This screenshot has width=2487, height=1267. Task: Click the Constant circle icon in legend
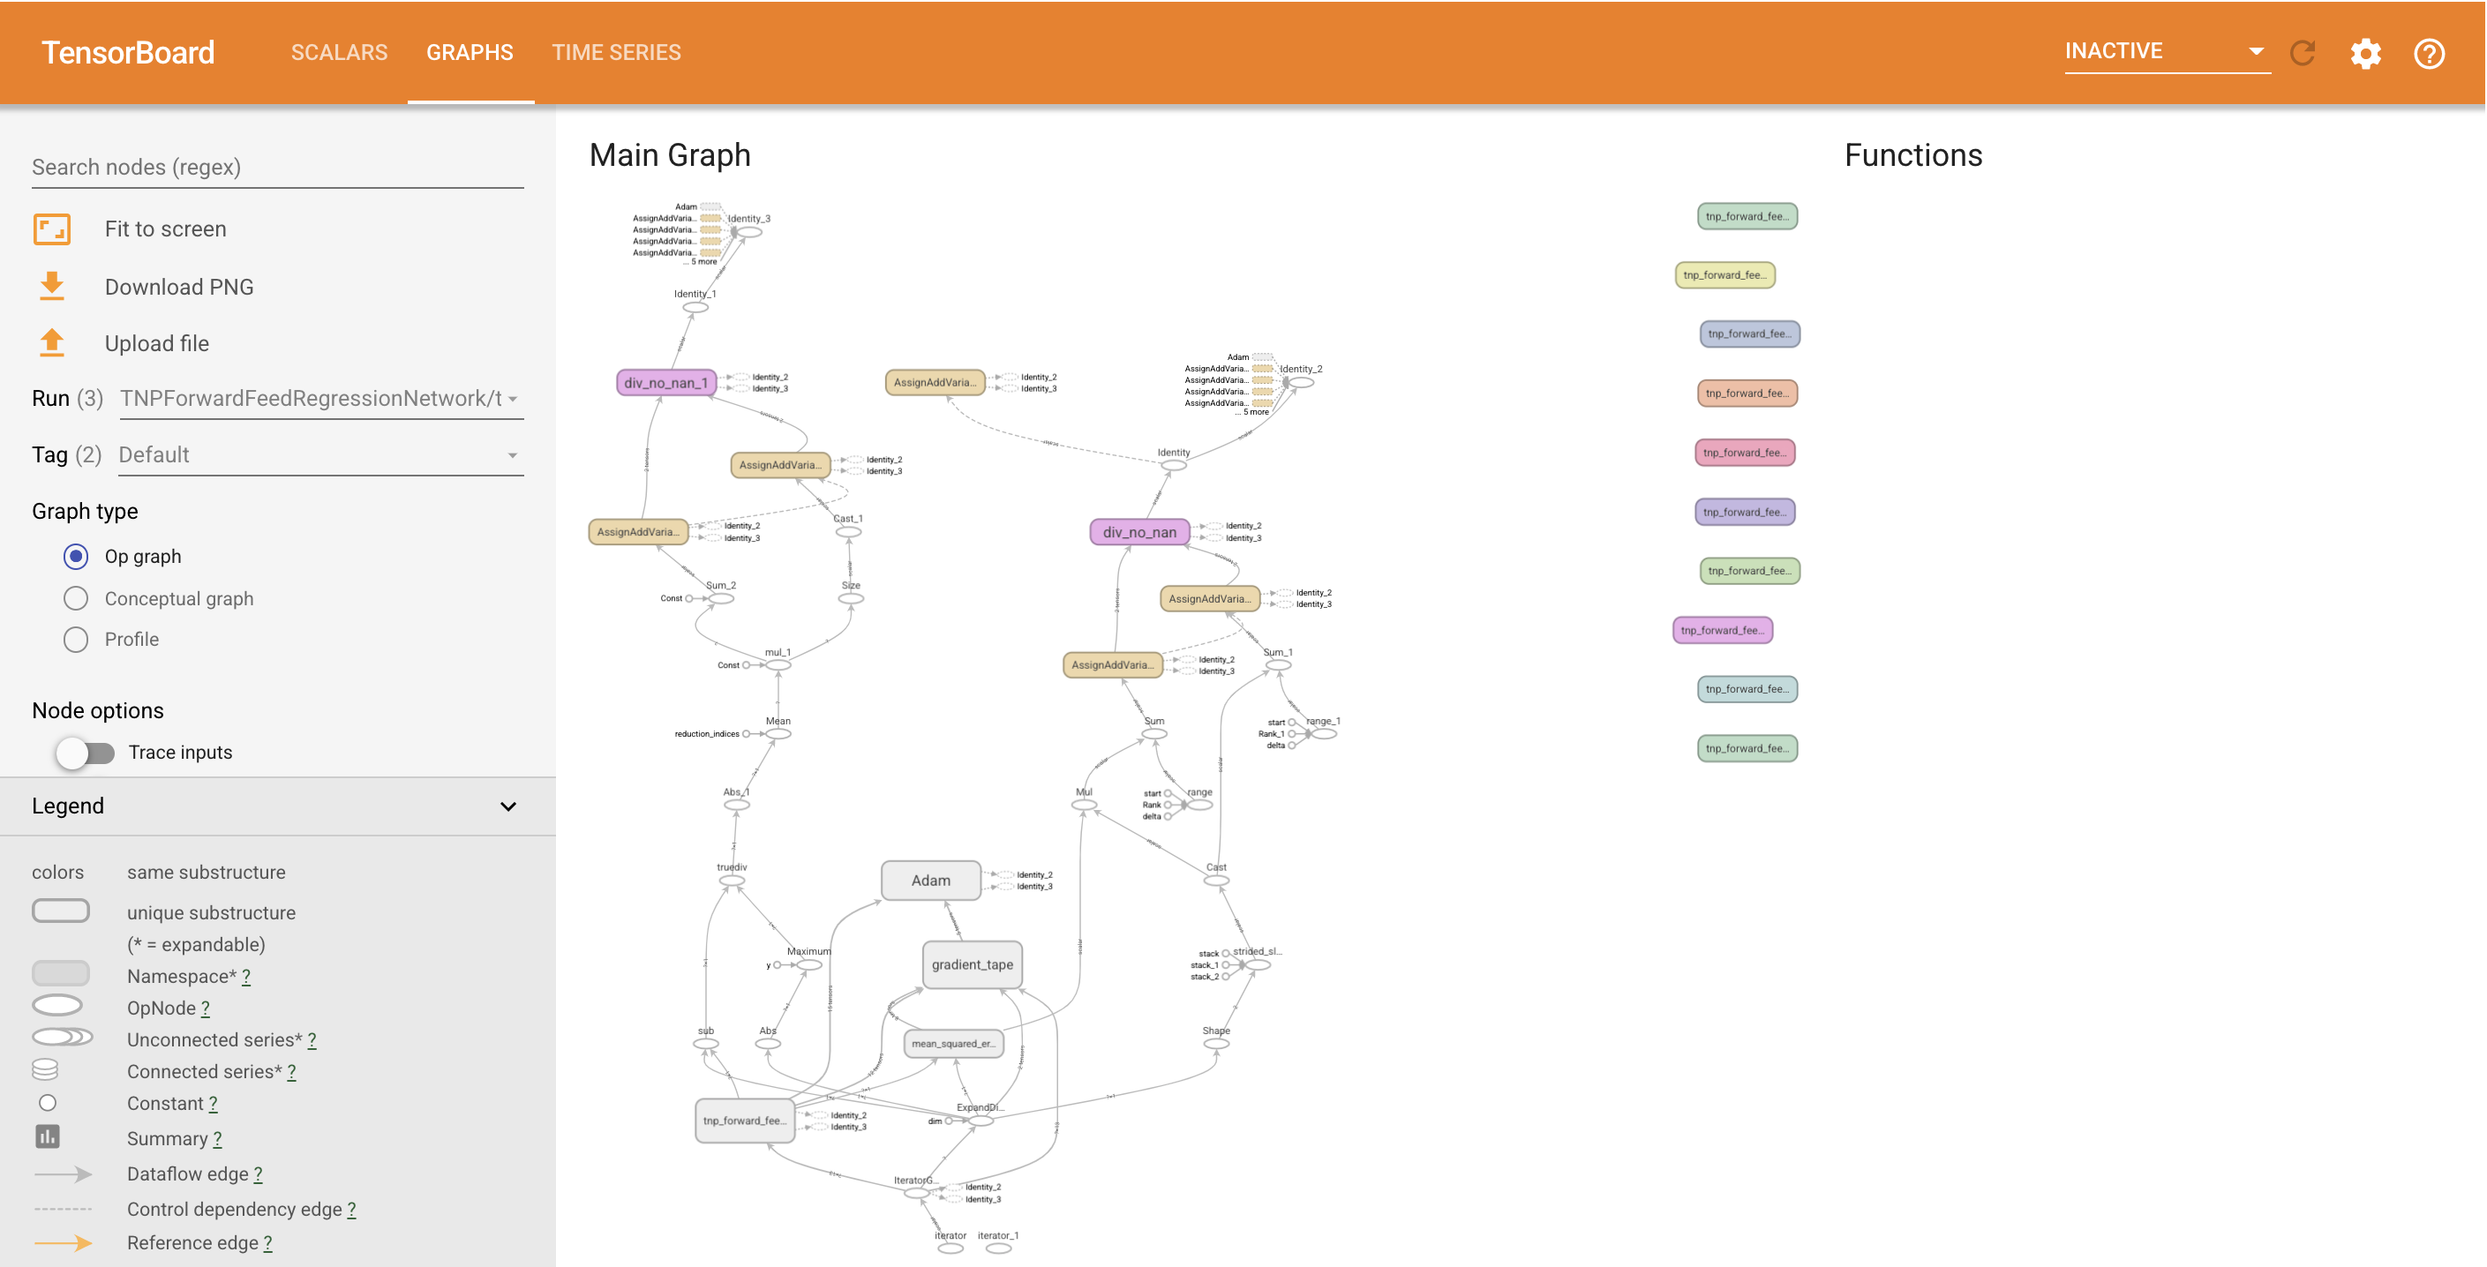(47, 1104)
